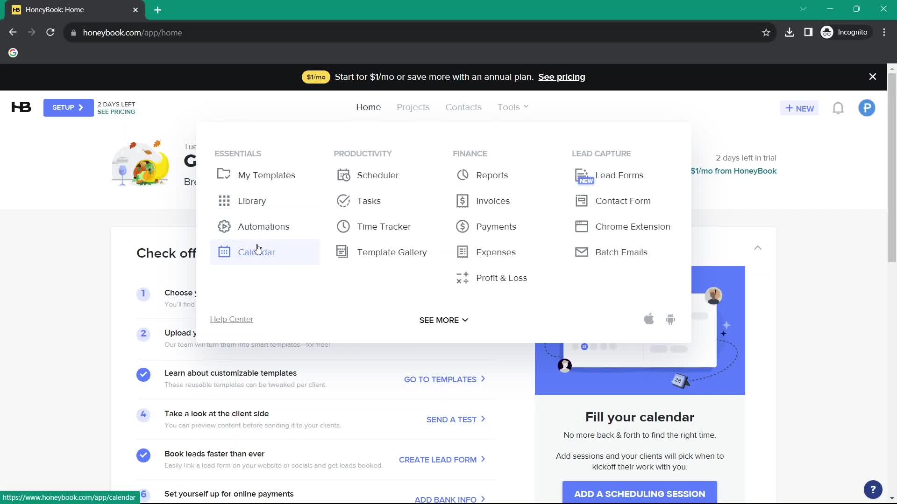Open the Calendar view
This screenshot has width=897, height=504.
click(x=257, y=252)
